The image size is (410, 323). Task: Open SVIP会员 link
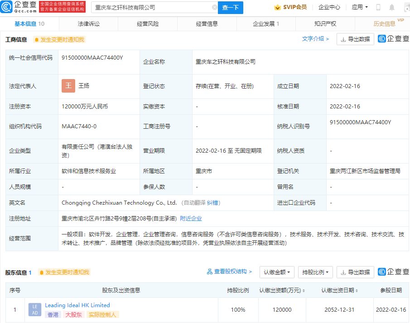295,7
